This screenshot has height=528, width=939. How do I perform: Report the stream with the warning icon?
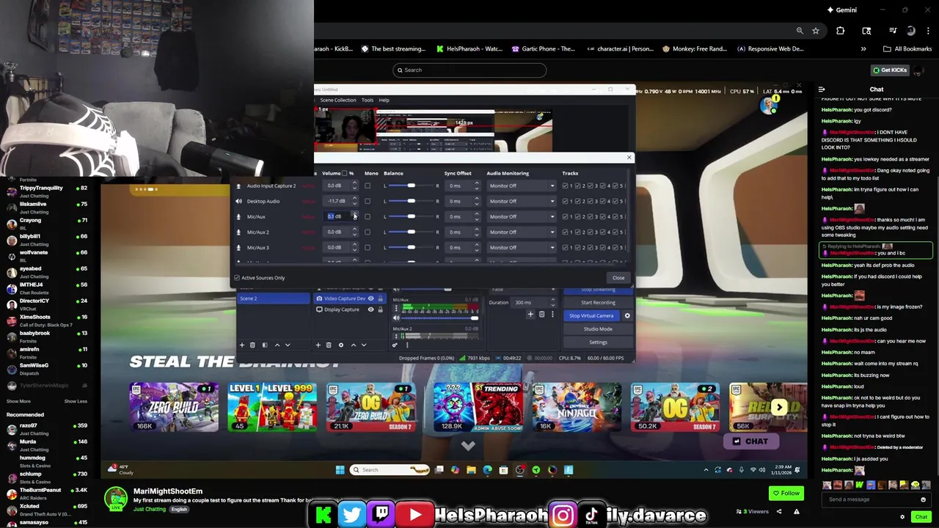point(796,511)
